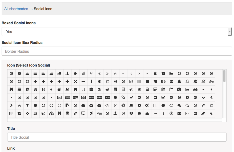Image resolution: width=234 pixels, height=152 pixels.
Task: Choose the Bitcoin symbol icon
Action: click(99, 89)
